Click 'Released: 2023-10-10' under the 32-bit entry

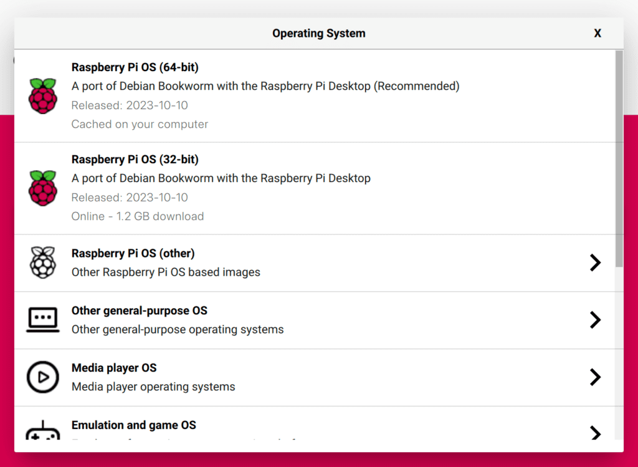pos(130,198)
